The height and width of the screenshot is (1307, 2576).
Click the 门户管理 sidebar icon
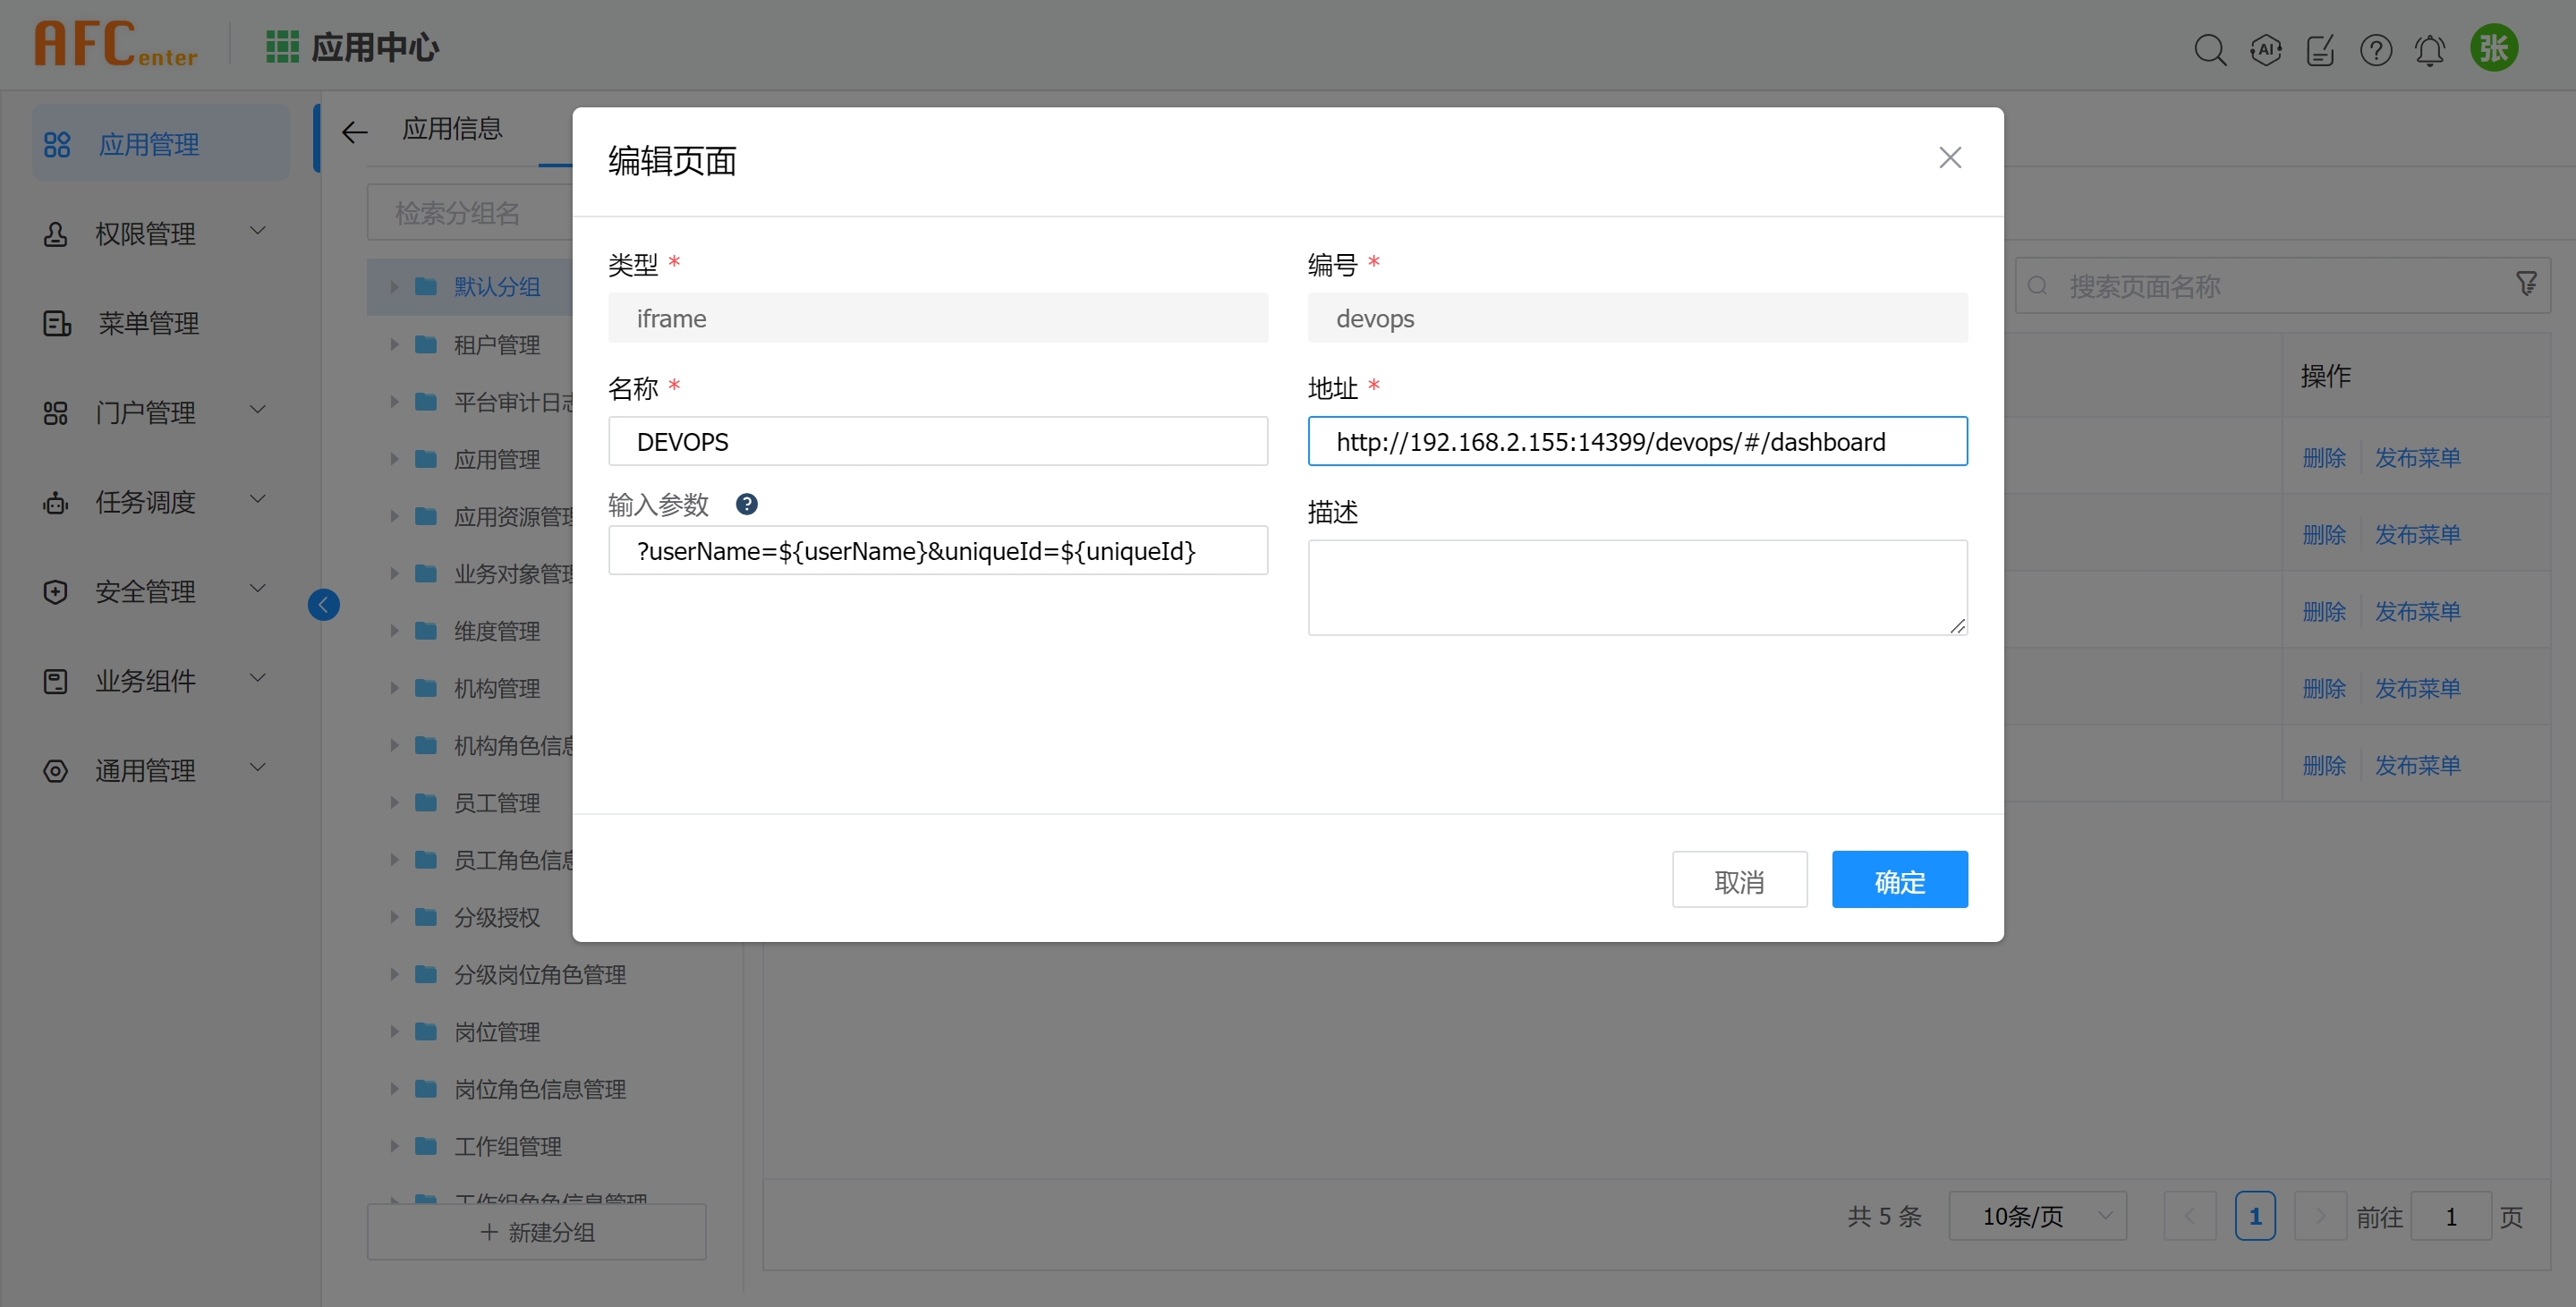56,412
